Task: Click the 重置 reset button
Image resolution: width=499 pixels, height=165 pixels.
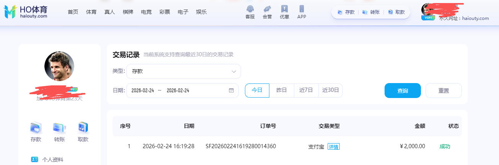Action: 444,91
